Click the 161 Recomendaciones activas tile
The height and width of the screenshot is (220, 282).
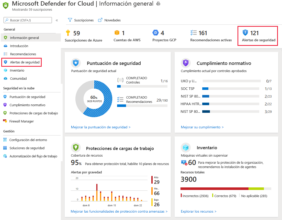click(x=211, y=36)
